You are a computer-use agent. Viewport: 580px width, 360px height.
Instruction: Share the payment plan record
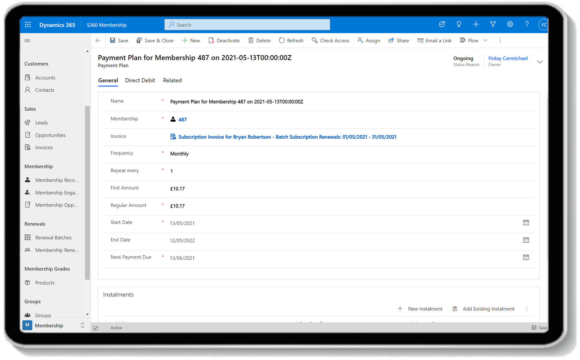click(399, 40)
